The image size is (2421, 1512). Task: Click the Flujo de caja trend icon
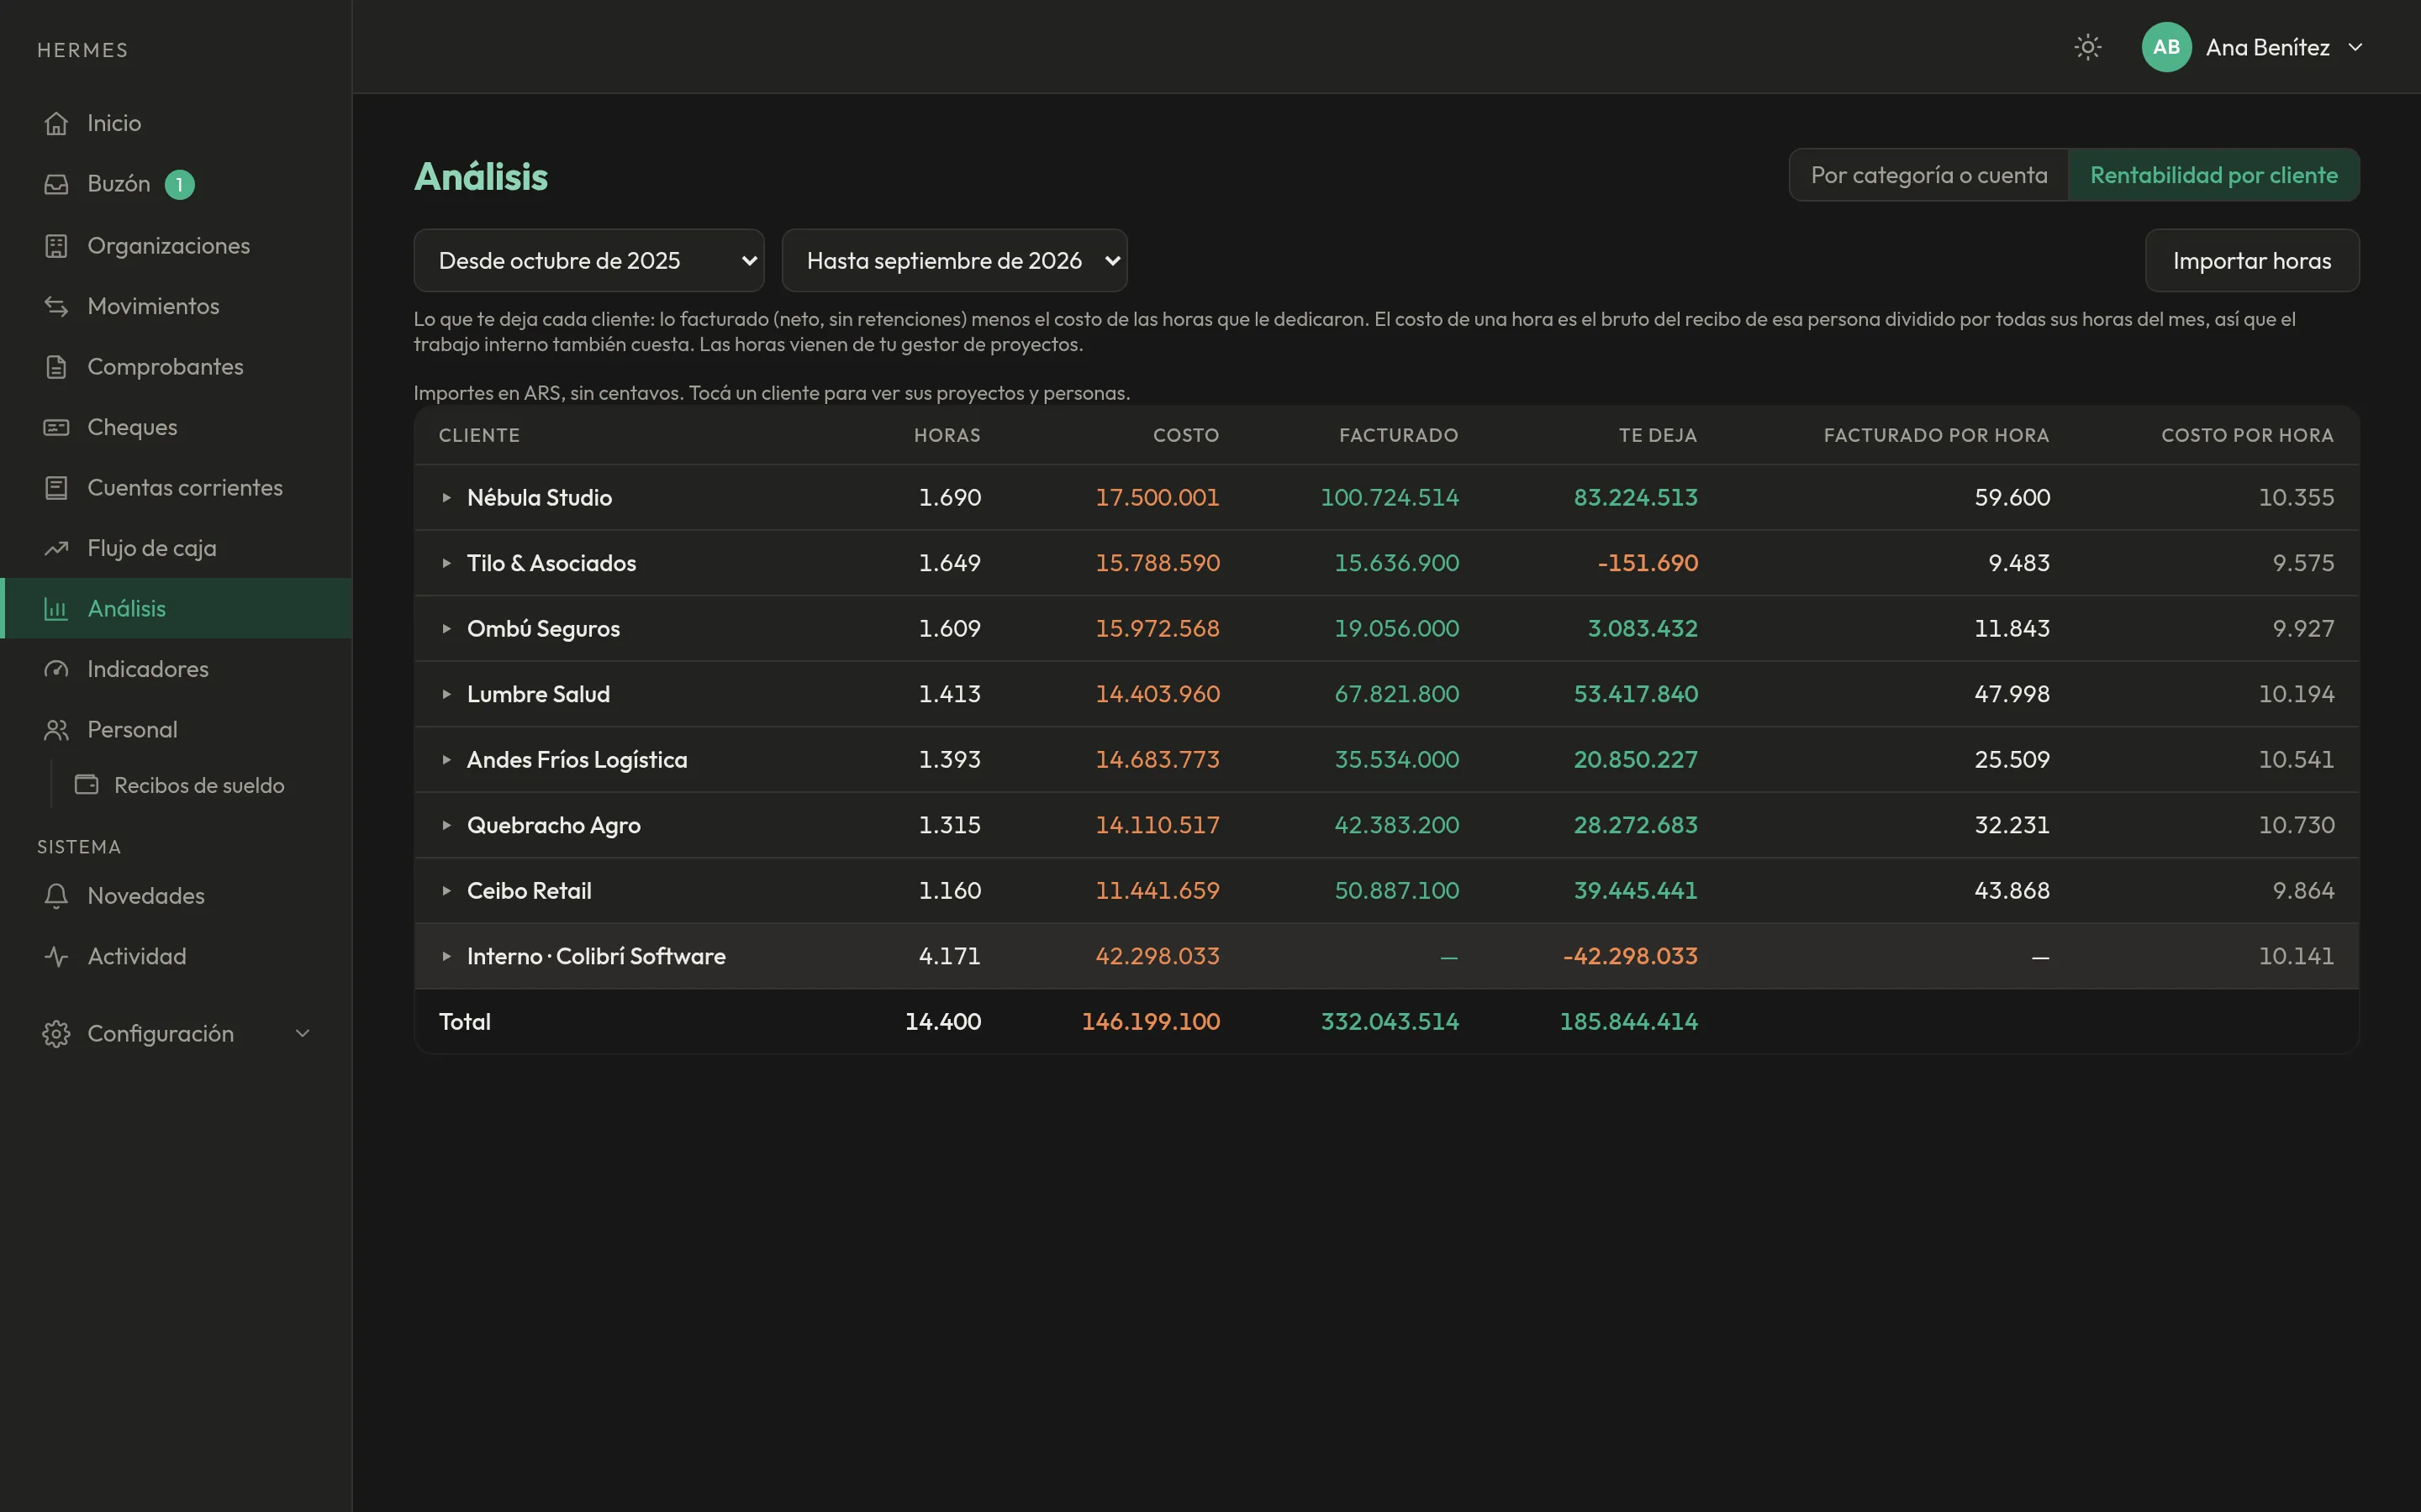pyautogui.click(x=56, y=548)
